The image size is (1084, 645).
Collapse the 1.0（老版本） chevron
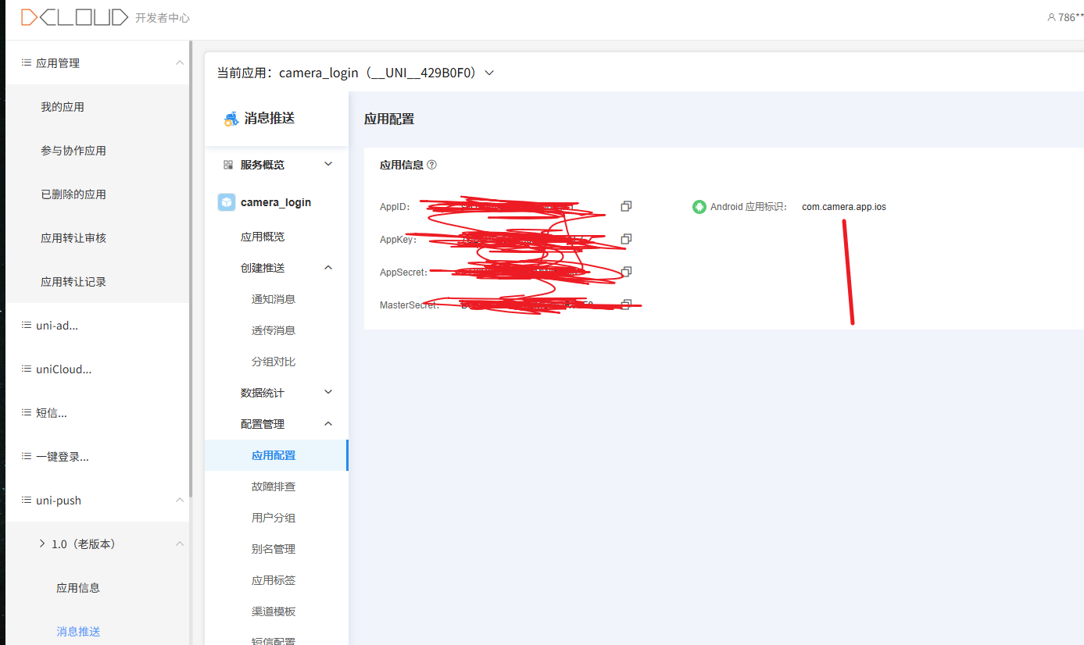pyautogui.click(x=180, y=543)
